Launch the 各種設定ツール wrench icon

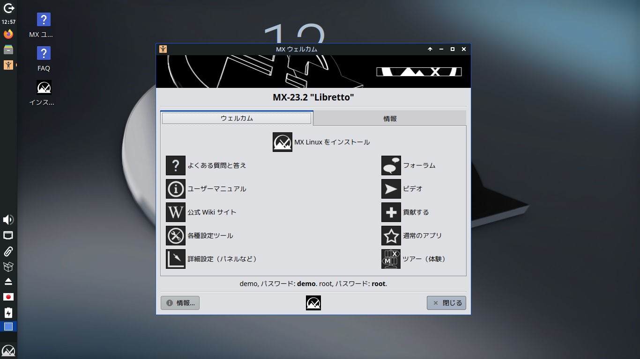point(176,236)
